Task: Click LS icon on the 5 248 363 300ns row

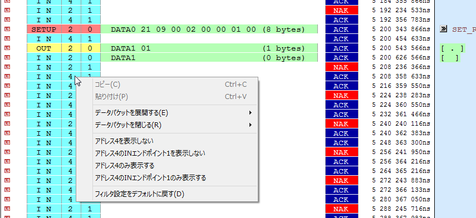Action: 7,142
